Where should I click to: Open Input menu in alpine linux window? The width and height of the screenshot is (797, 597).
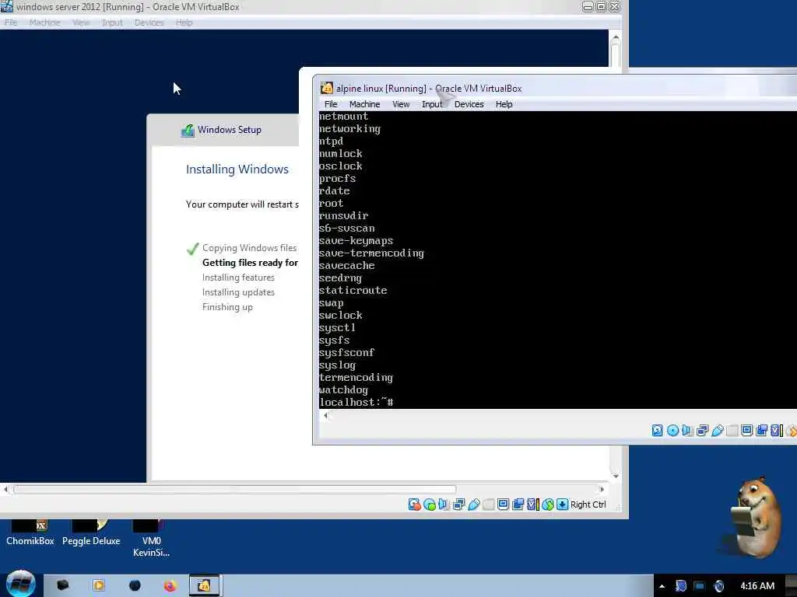(x=431, y=104)
